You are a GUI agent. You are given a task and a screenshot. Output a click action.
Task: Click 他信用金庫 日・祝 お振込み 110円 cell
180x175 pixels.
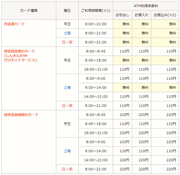tap(165, 106)
